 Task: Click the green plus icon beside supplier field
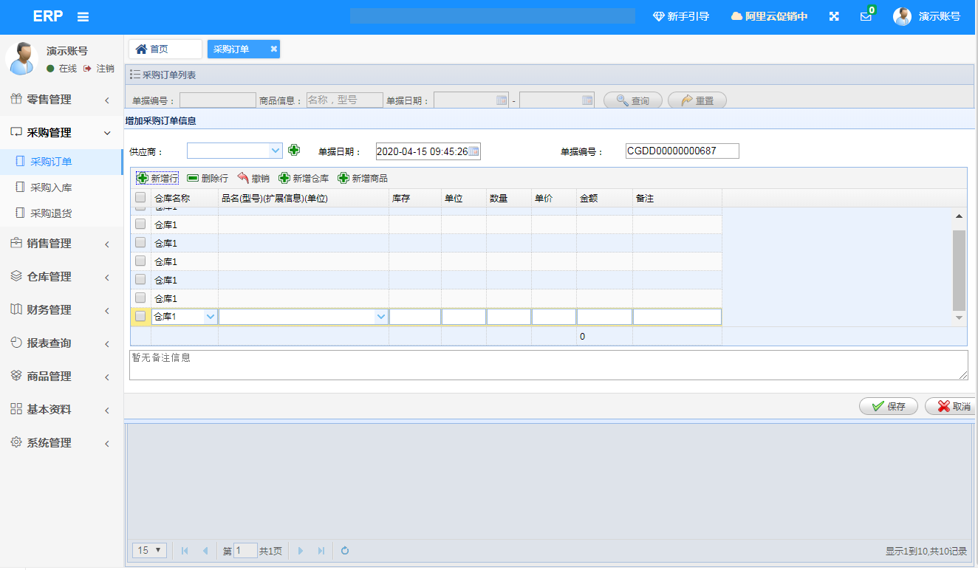[x=294, y=150]
